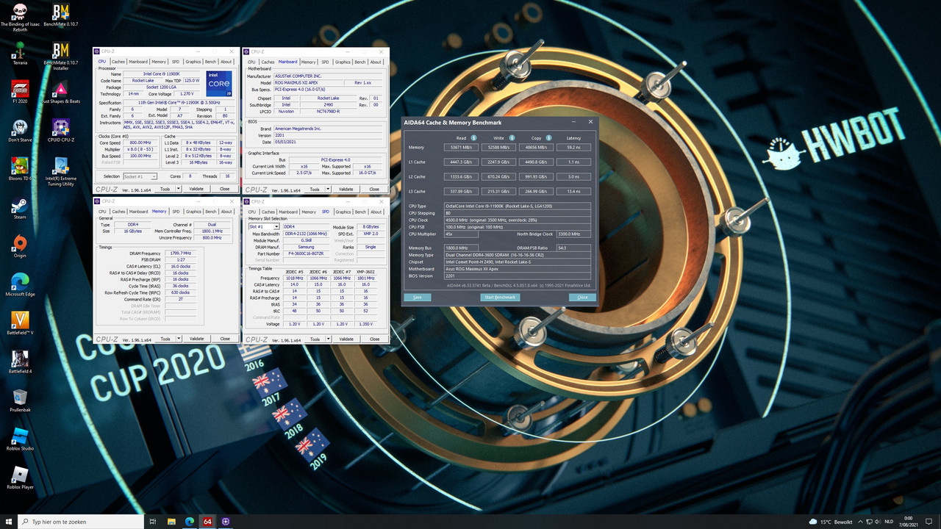Click Memory Latency value 59.2 ns
Image resolution: width=941 pixels, height=529 pixels.
point(573,148)
